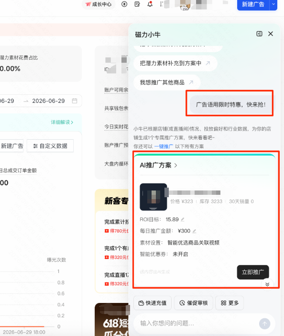Viewport: 284px width, 336px height.
Task: Select 我想推广其他商品 suggestion
Action: click(167, 82)
